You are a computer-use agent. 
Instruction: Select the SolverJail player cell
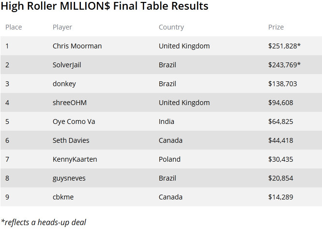(67, 65)
